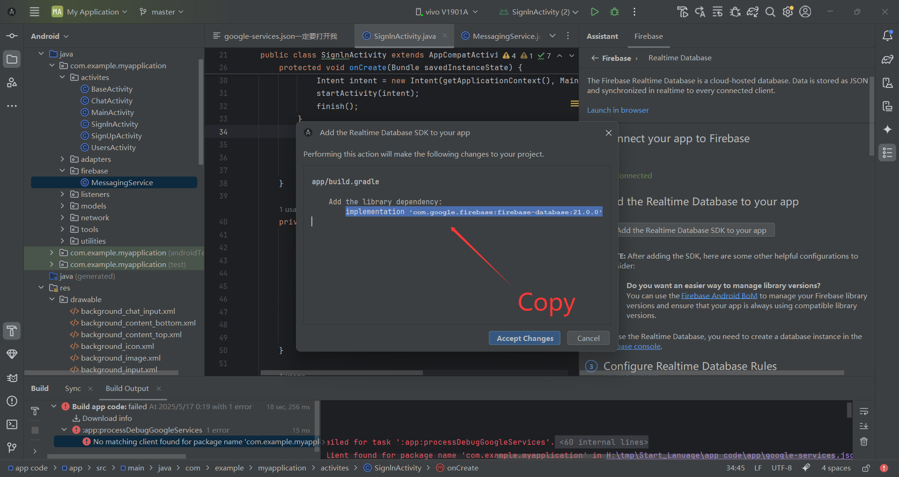Open the main hamburger menu
899x477 pixels.
click(34, 12)
